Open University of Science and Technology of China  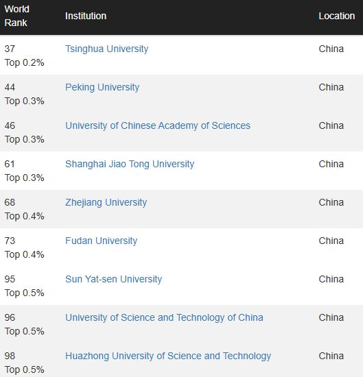pos(164,317)
